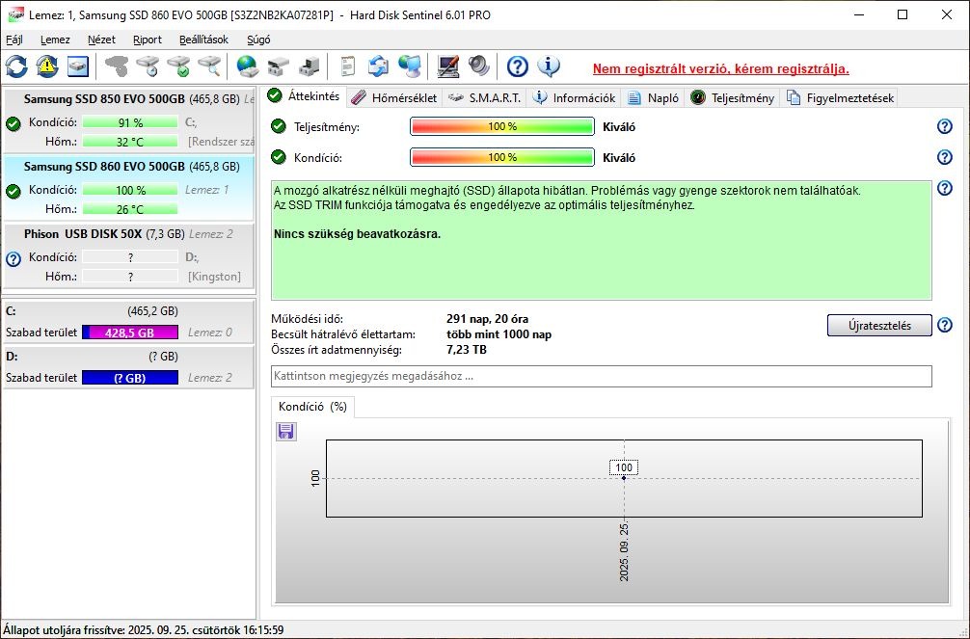Select Samsung SSD 850 EVO 500GB disk
This screenshot has width=970, height=639.
click(128, 120)
